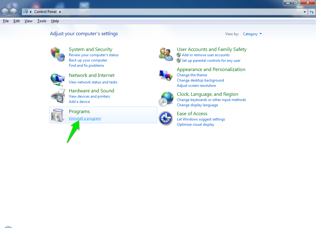
Task: Open User Accounts and Family Safety heading
Action: pos(212,49)
